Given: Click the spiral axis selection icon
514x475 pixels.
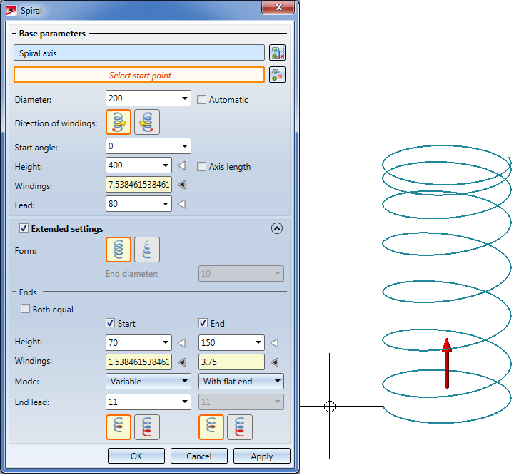Looking at the screenshot, I should click(x=277, y=52).
